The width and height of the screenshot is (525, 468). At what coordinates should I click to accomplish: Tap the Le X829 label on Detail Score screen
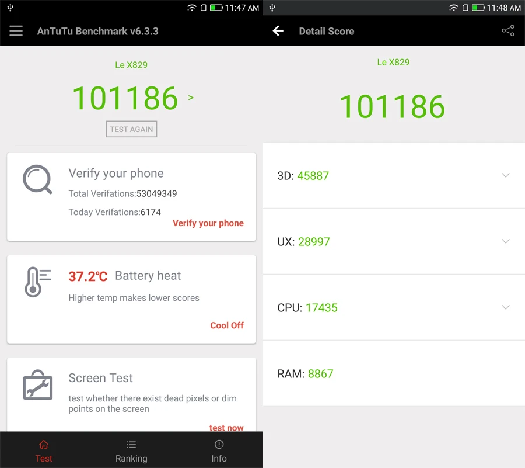point(393,62)
